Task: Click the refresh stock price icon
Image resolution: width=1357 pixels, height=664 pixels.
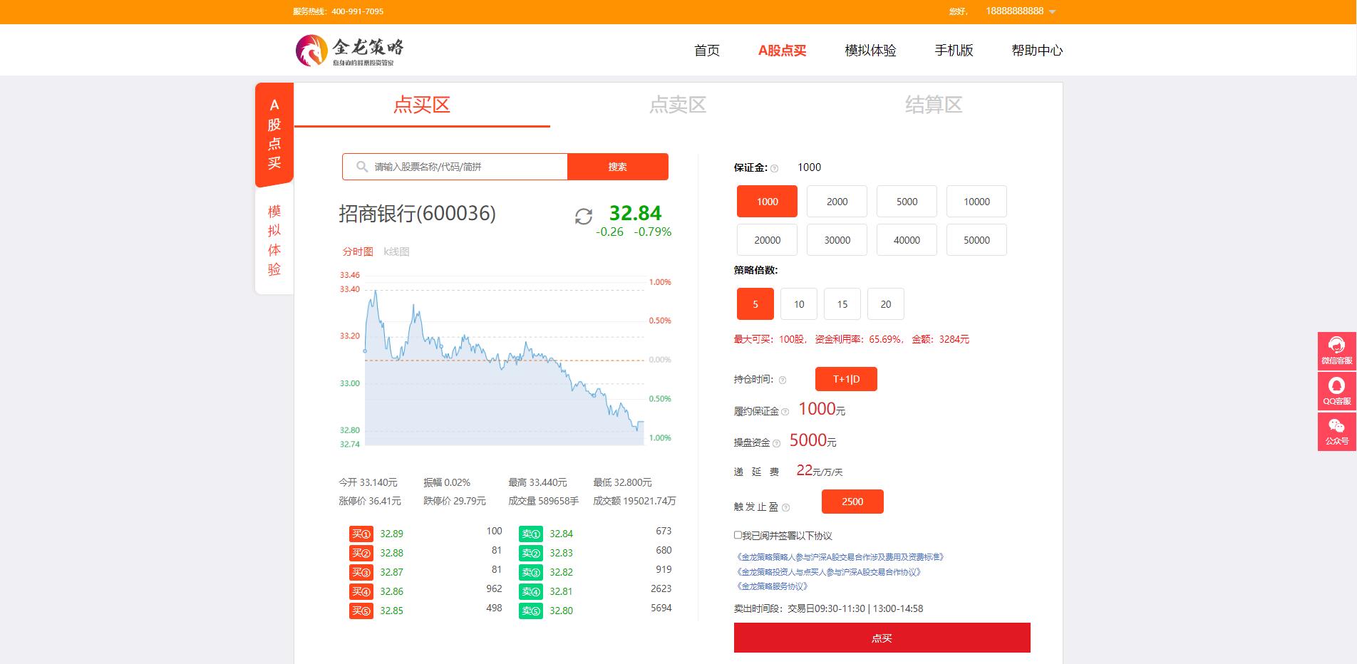Action: [x=583, y=217]
